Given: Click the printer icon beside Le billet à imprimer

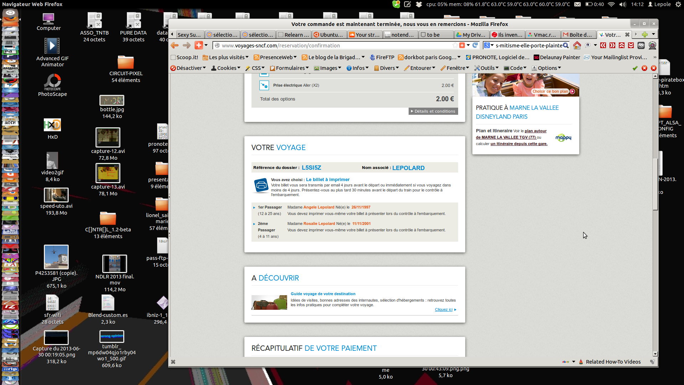Looking at the screenshot, I should 261,185.
